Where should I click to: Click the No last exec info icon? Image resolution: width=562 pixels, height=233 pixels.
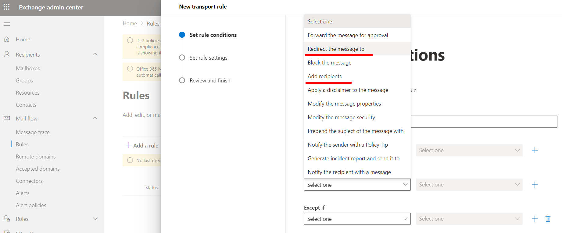(x=130, y=160)
